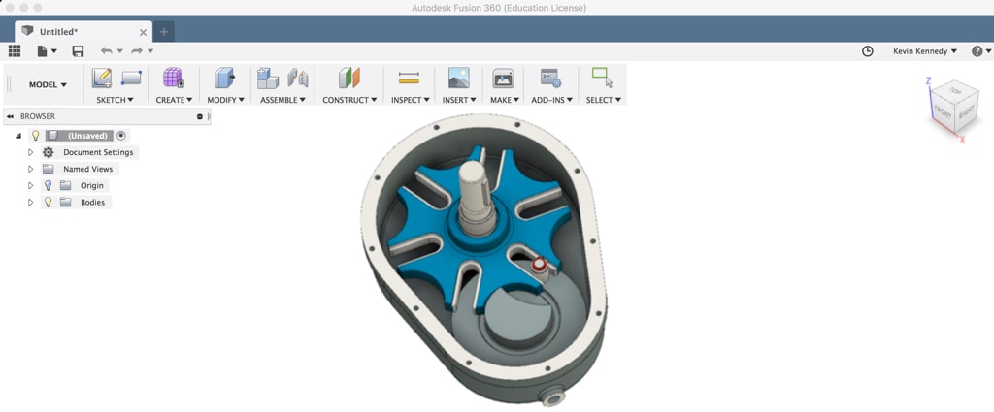Select the sketch rectangle tool icon

[131, 79]
